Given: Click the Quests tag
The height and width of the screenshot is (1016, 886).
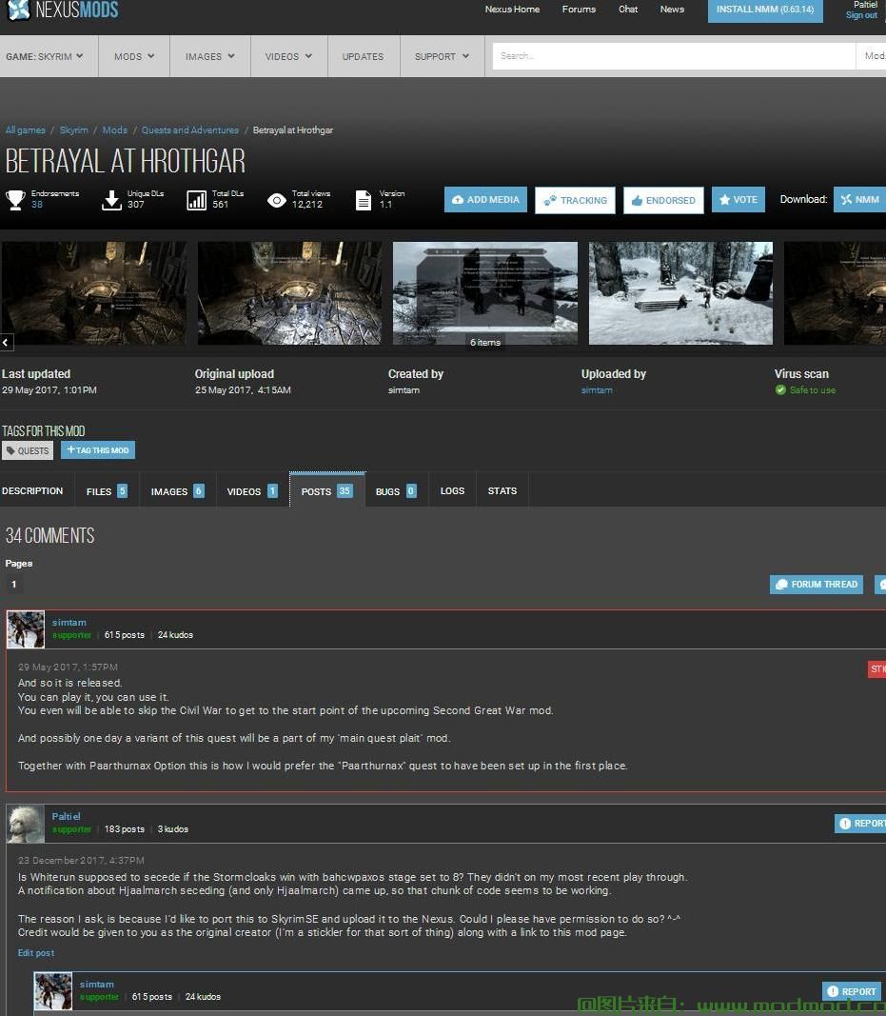Looking at the screenshot, I should [x=28, y=451].
